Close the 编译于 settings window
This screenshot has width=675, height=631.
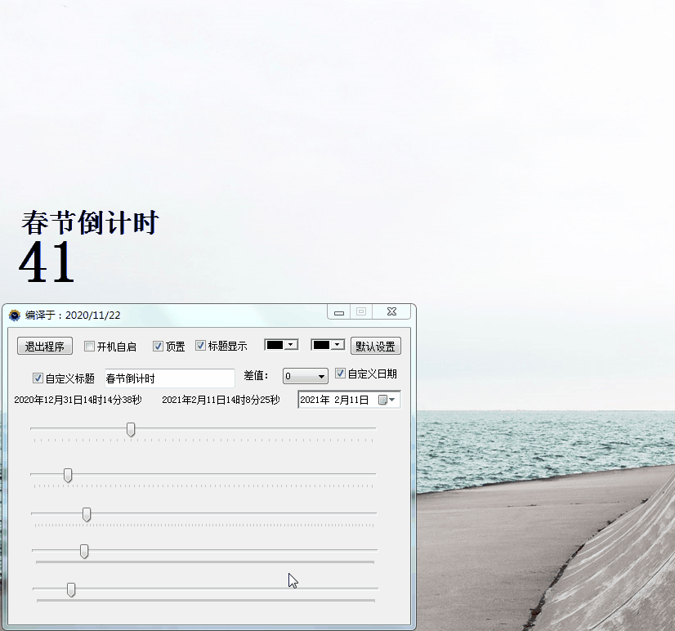[391, 312]
